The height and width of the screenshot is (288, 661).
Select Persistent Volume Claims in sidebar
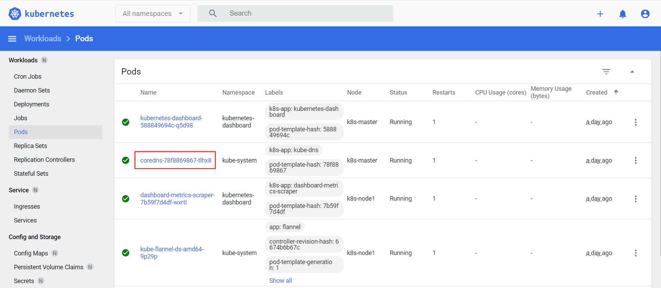click(x=49, y=267)
